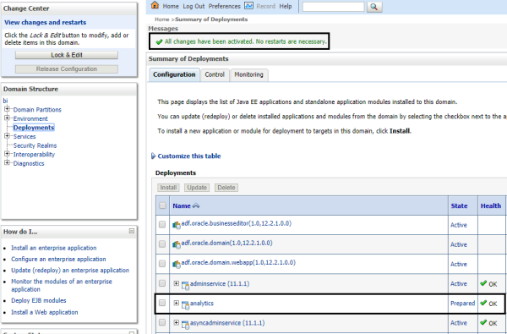Screen dimensions: 507x334
Task: Click the Delete deployment button
Action: click(226, 188)
